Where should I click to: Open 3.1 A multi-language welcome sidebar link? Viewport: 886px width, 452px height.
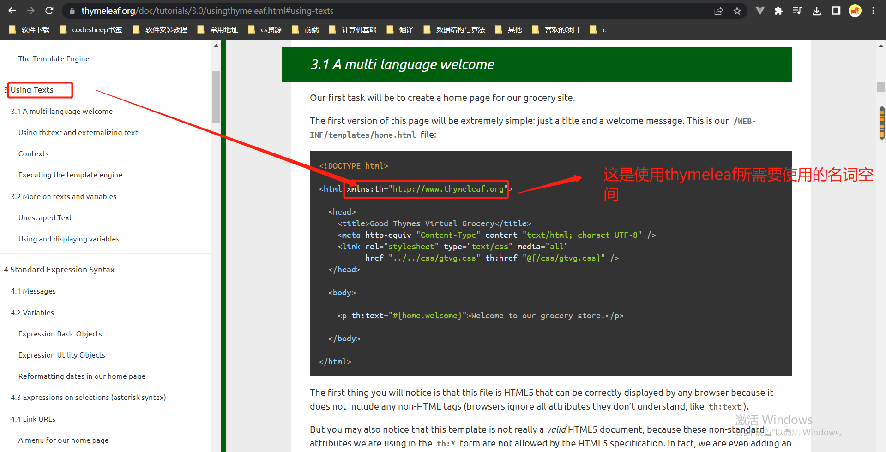tap(62, 111)
